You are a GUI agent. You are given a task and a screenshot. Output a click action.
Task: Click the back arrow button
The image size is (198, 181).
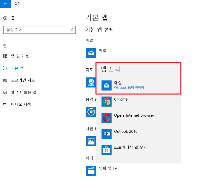[x=6, y=4]
